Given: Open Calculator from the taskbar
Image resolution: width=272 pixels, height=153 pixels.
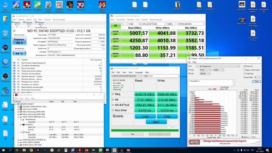Looking at the screenshot, I should [66, 150].
